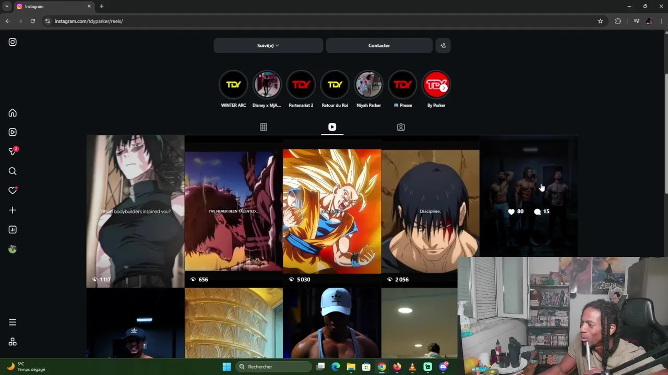Image resolution: width=668 pixels, height=375 pixels.
Task: Open reel 'Which bodybuilders inspired you?'
Action: [135, 211]
